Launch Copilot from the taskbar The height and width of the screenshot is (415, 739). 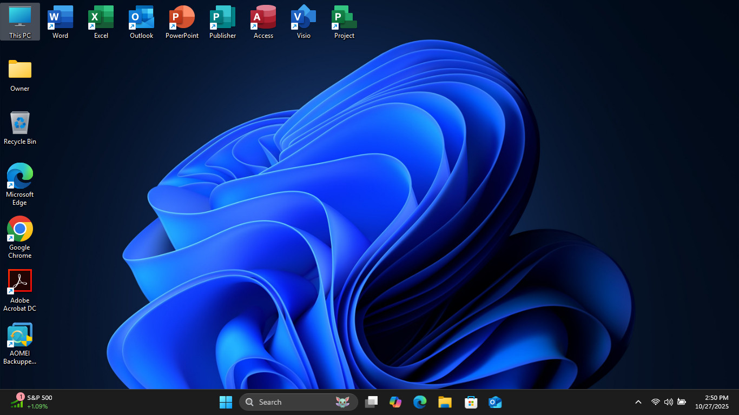coord(395,402)
